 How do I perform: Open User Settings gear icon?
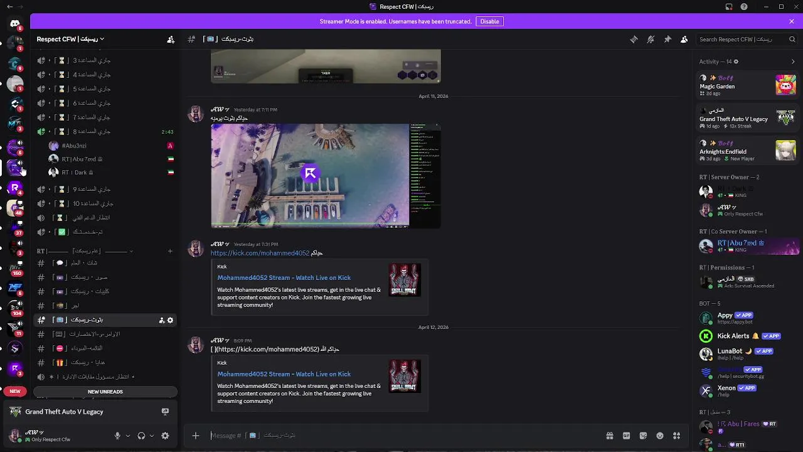pyautogui.click(x=165, y=436)
